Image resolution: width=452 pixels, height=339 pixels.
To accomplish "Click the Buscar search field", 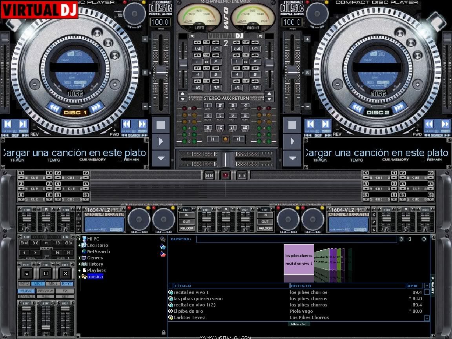I will (x=296, y=239).
